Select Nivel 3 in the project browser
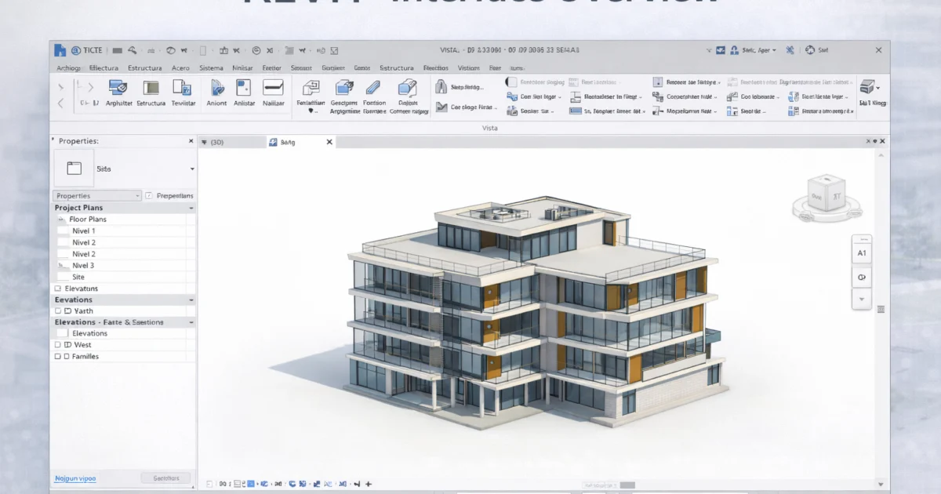The image size is (941, 494). click(x=84, y=264)
